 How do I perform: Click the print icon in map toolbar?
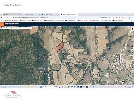pyautogui.click(x=19, y=28)
